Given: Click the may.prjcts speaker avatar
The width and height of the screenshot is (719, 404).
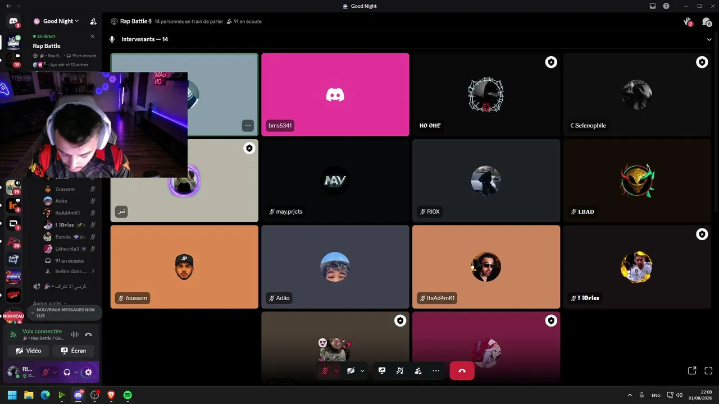Looking at the screenshot, I should click(x=335, y=181).
